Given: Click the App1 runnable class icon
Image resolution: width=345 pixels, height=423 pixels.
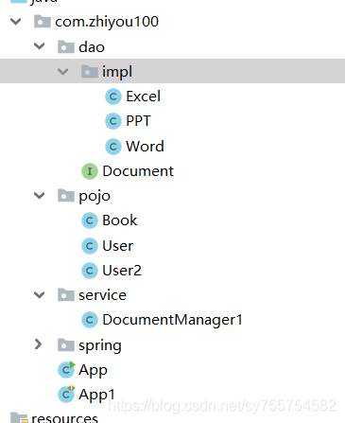Looking at the screenshot, I should [x=66, y=394].
